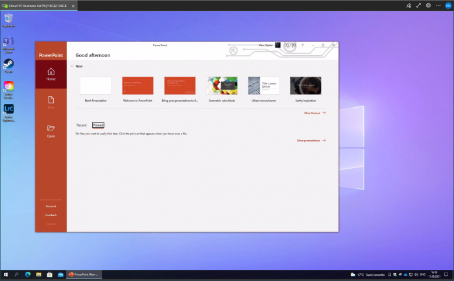Switch to the Recent tab
This screenshot has height=281, width=454.
[x=82, y=125]
